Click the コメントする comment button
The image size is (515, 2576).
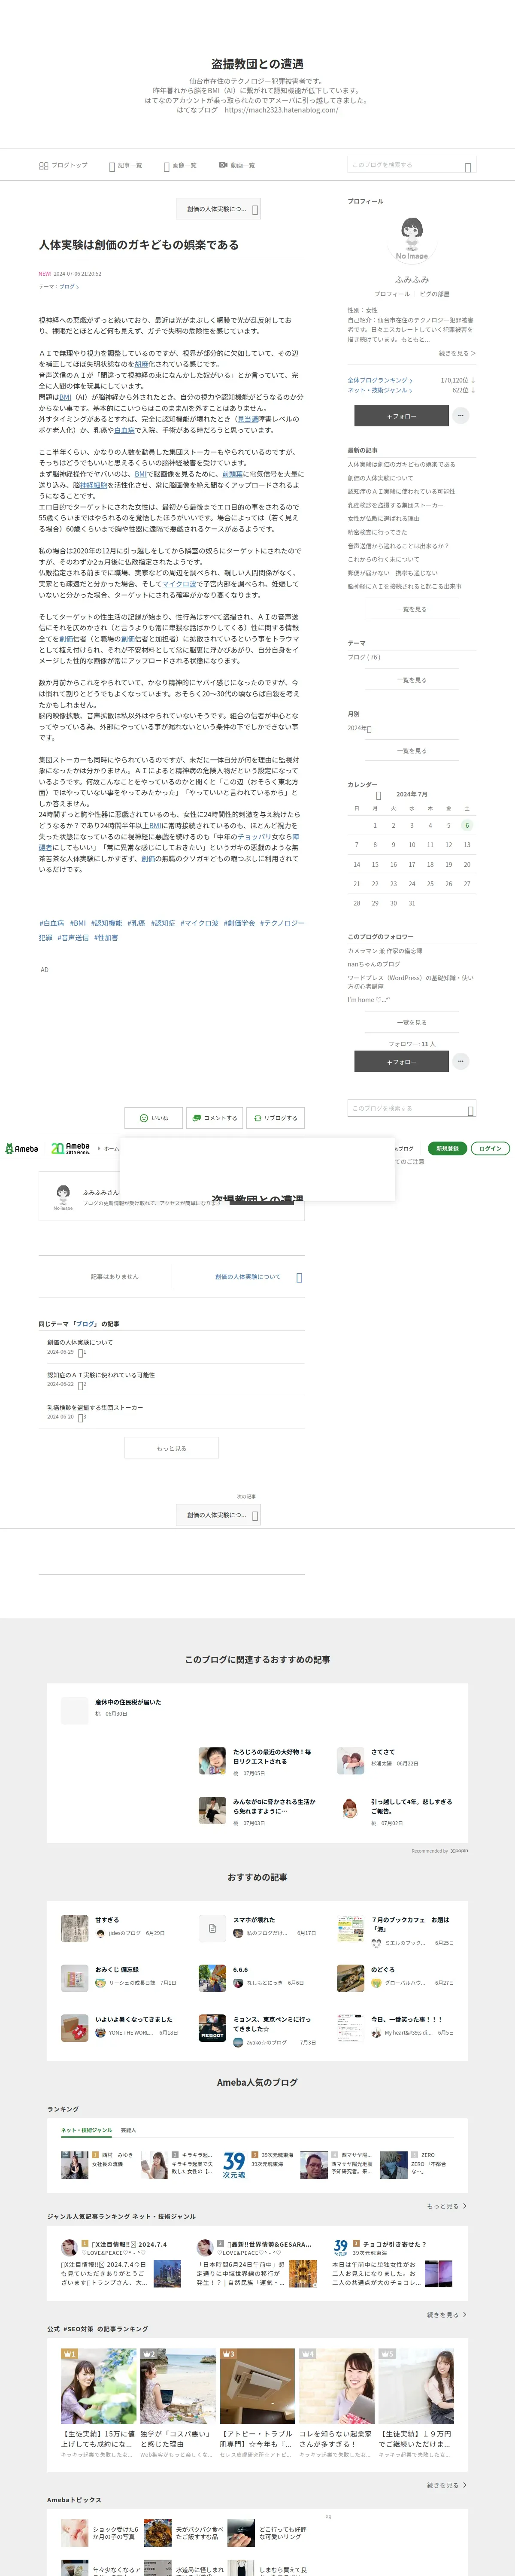(214, 1118)
